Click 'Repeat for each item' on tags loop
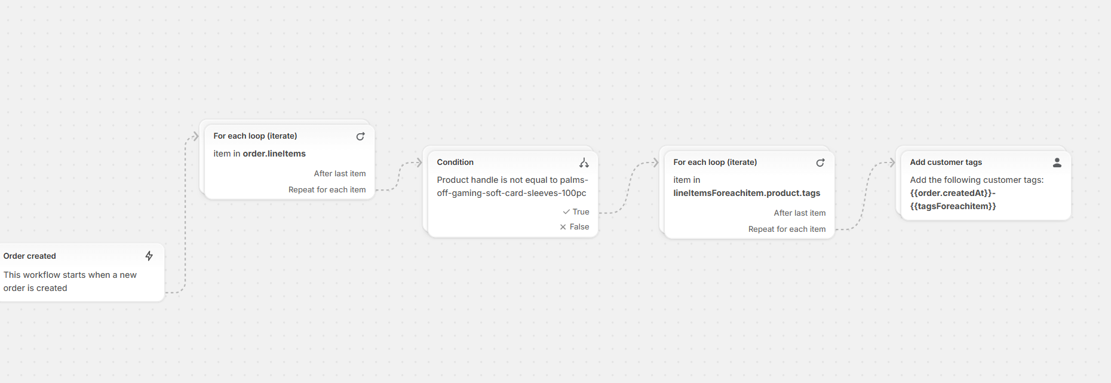 787,229
